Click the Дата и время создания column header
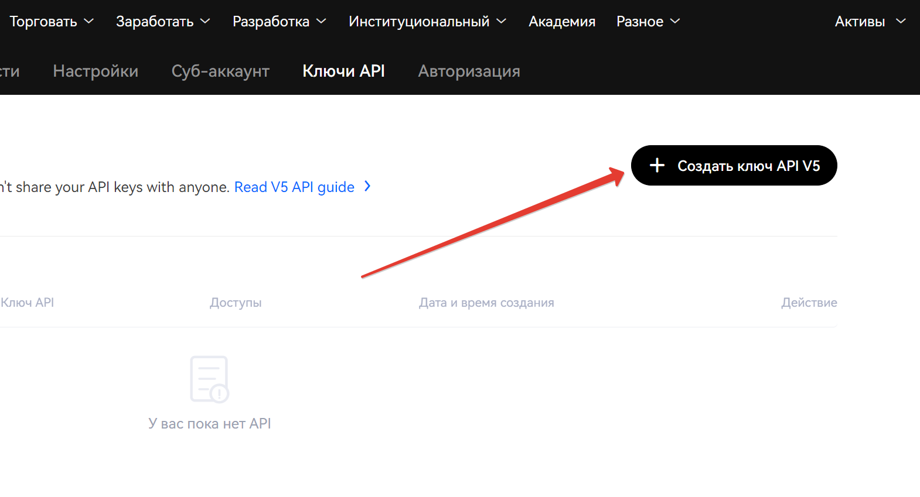The image size is (920, 497). click(486, 303)
